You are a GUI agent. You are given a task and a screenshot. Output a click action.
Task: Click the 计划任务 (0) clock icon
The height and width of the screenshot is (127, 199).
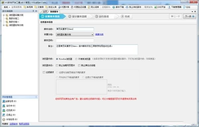click(4, 119)
